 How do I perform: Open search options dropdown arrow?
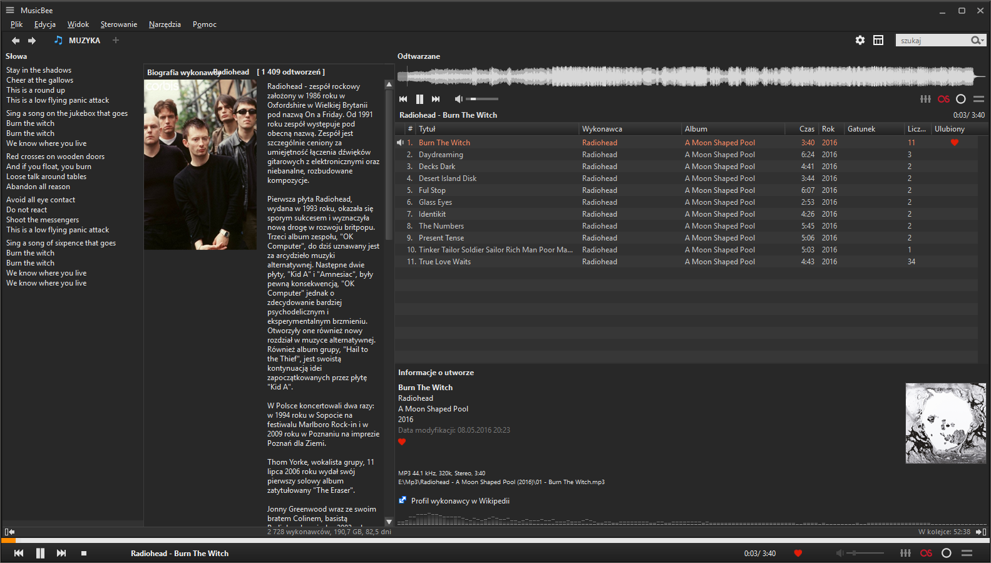click(983, 41)
